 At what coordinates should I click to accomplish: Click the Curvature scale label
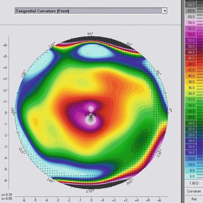(x=194, y=191)
